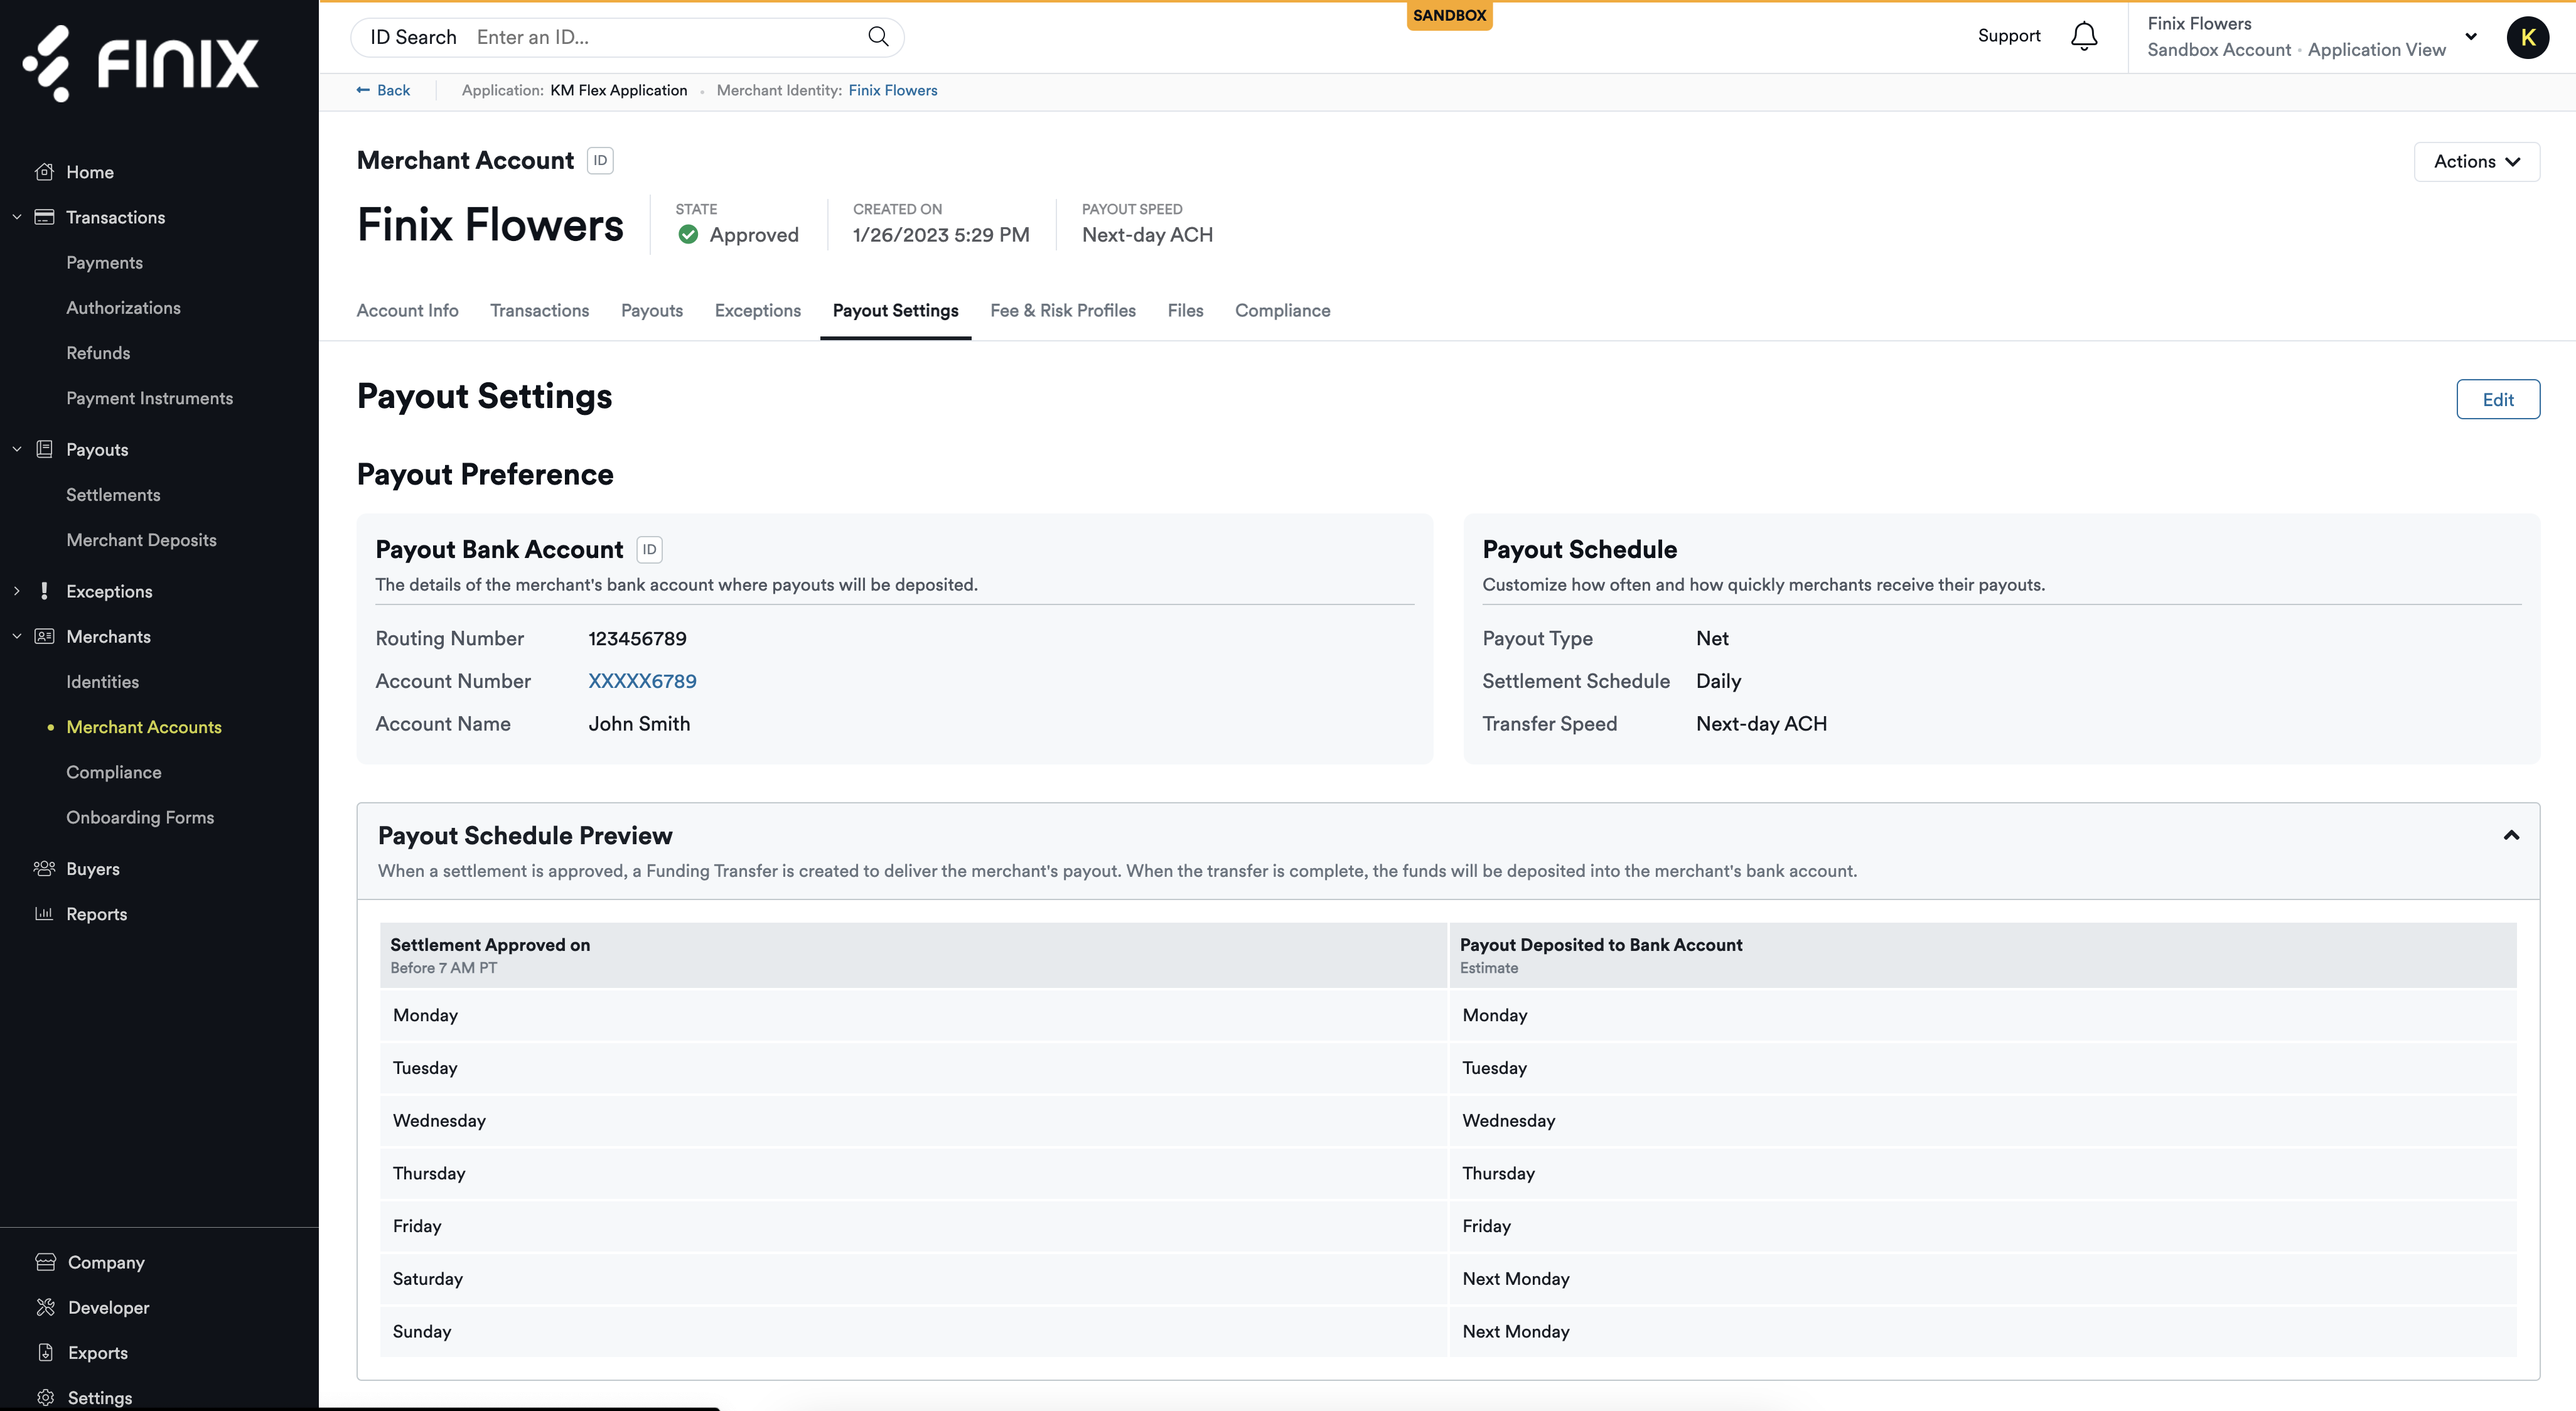Click the John Smith account name
This screenshot has width=2576, height=1411.
pyautogui.click(x=639, y=723)
